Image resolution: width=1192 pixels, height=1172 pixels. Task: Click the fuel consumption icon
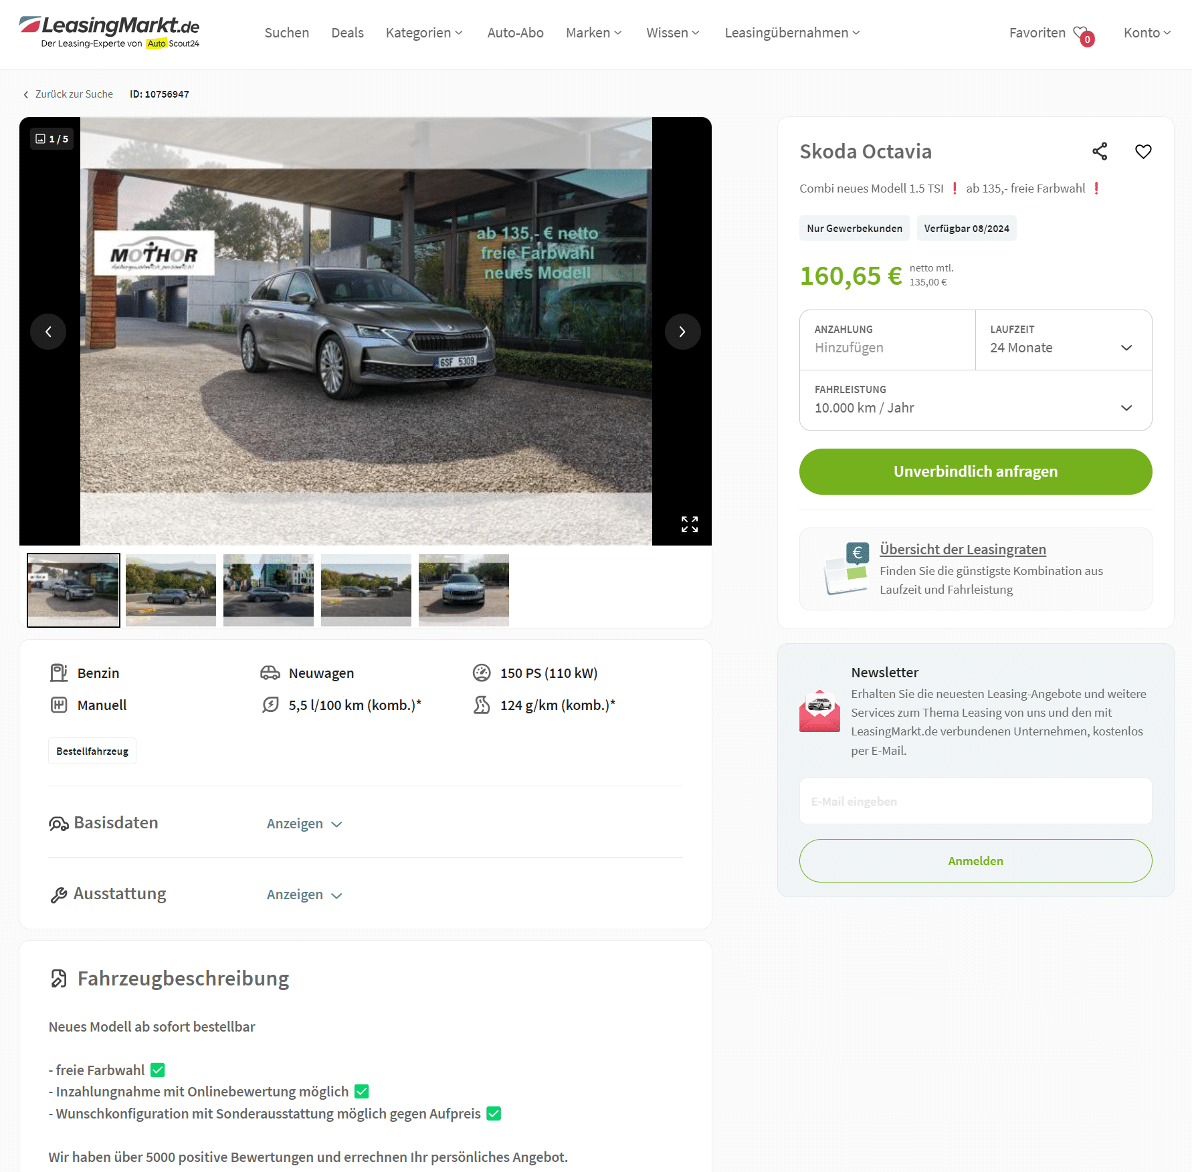[x=270, y=705]
